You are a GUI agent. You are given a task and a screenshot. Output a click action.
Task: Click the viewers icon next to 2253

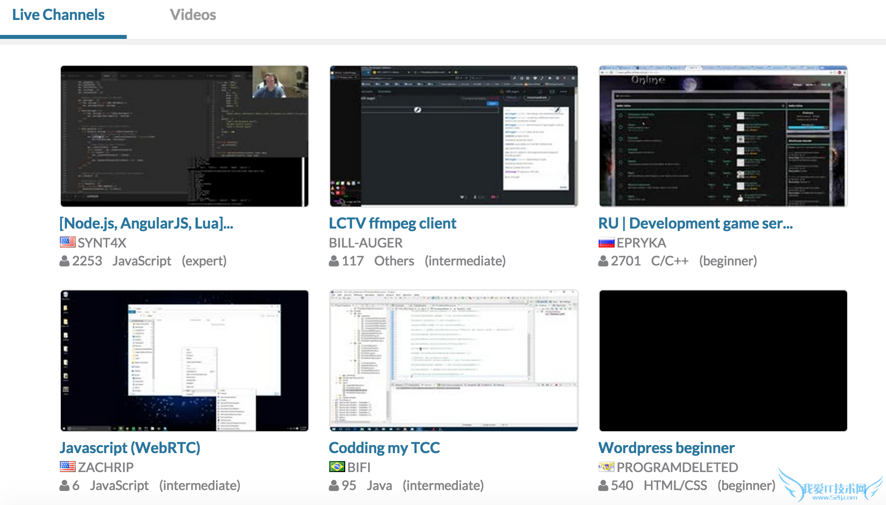[64, 261]
